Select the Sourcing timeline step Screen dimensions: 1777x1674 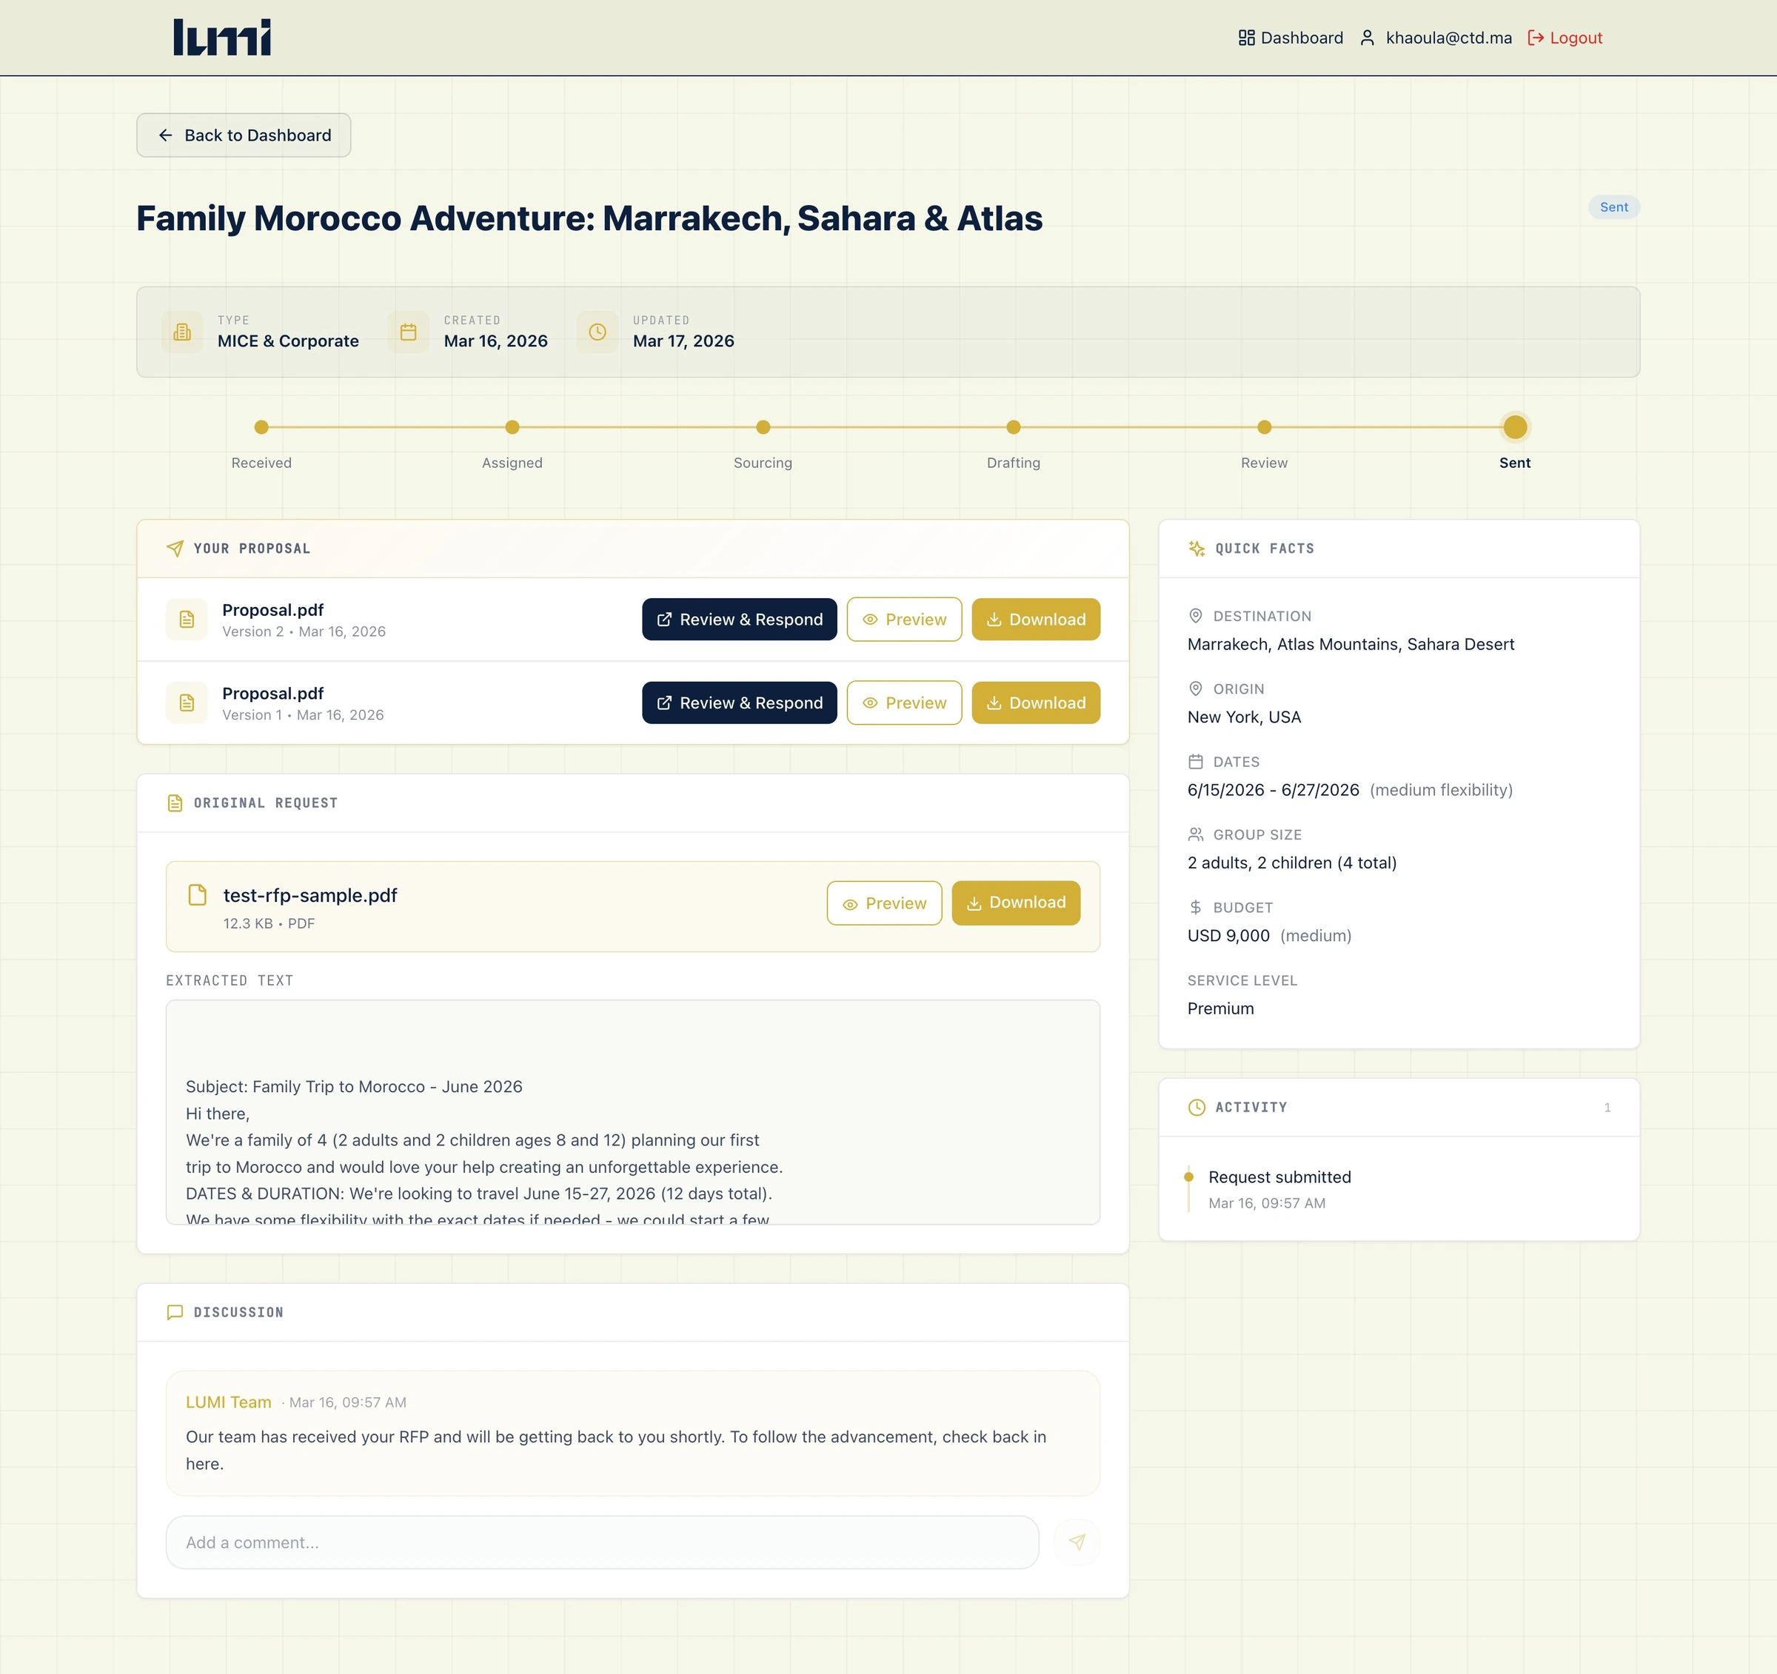(x=763, y=427)
